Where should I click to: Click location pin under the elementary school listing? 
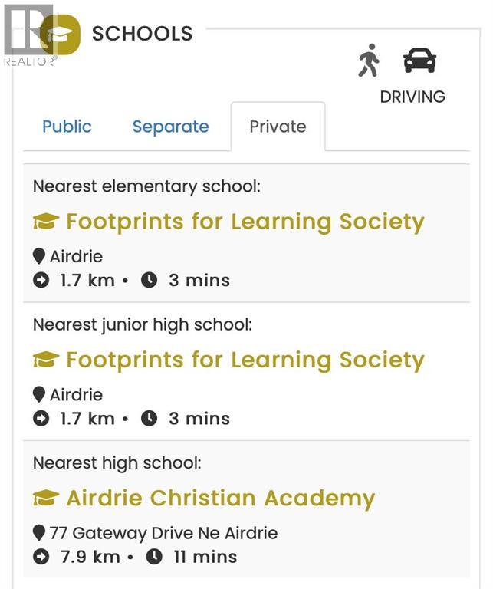tap(39, 256)
